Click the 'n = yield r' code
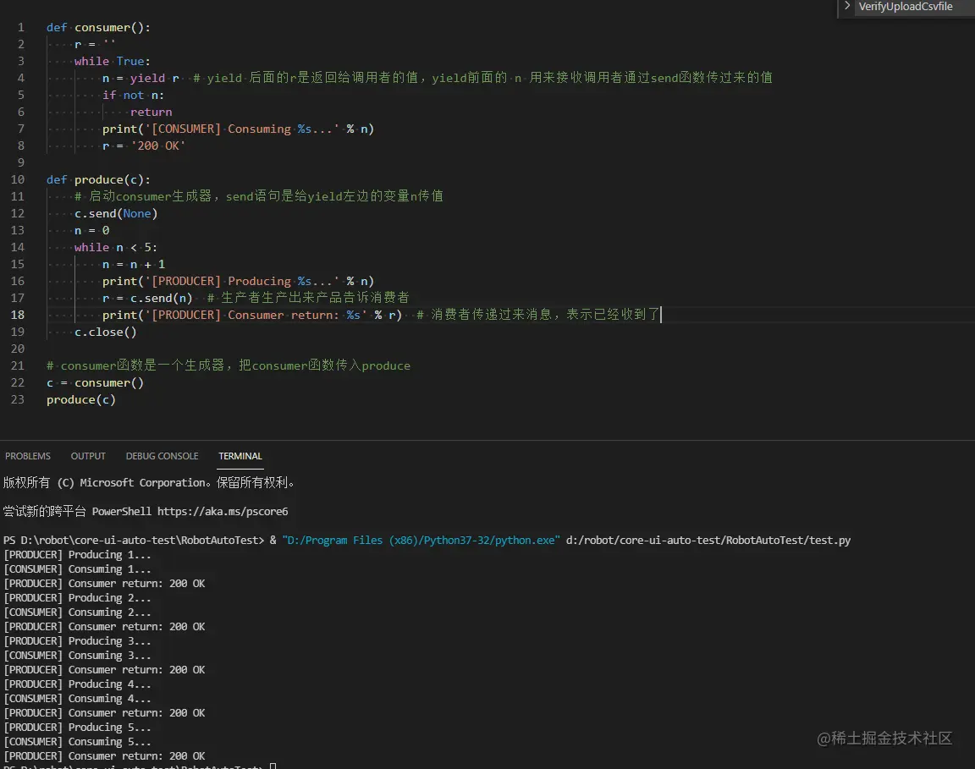This screenshot has height=769, width=975. 140,79
